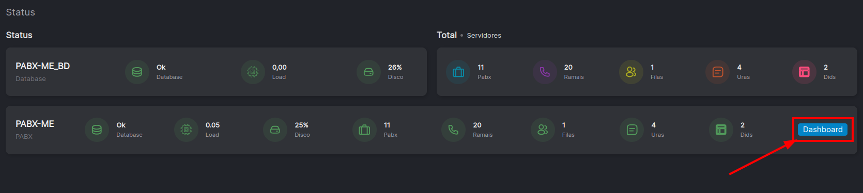Screen dimensions: 863x193
Task: Click the PABX-ME_BD Load chip icon
Action: [x=253, y=72]
